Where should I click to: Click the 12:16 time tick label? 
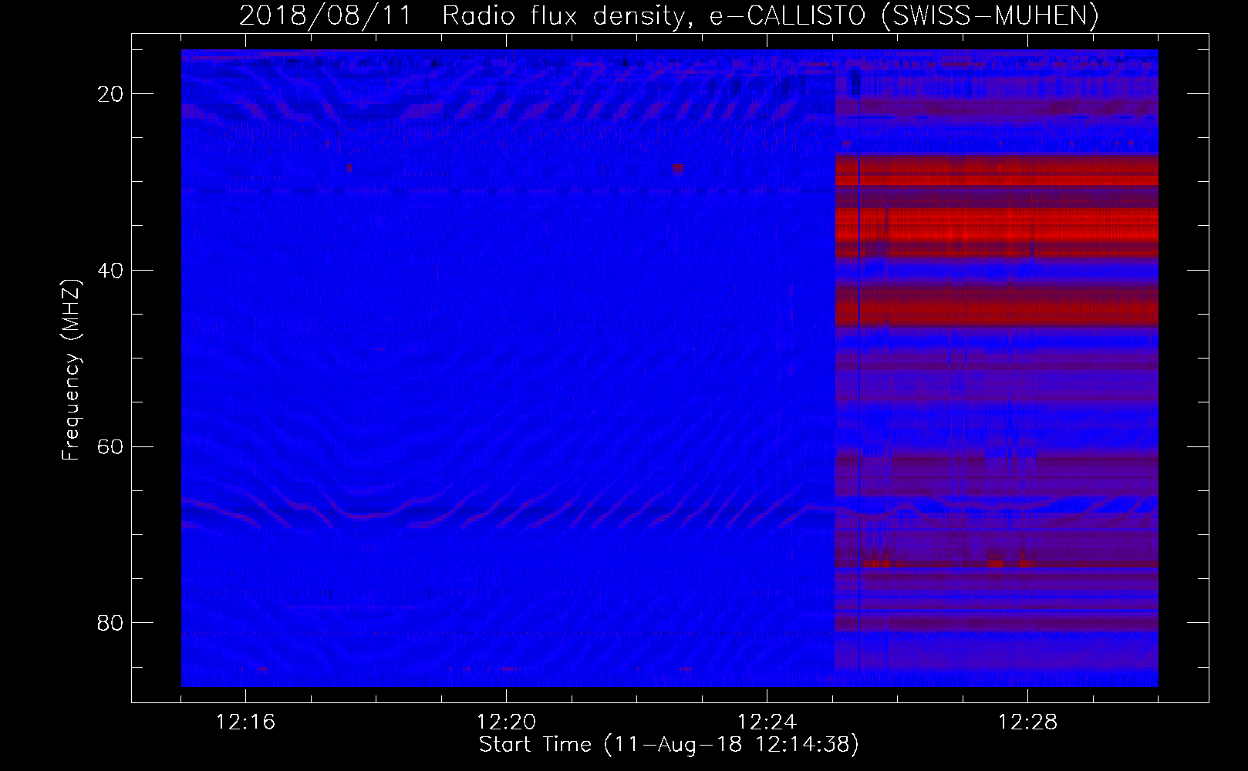pyautogui.click(x=245, y=722)
